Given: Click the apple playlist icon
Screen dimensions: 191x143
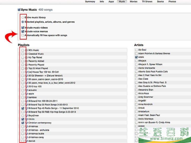Looking at the screenshot, I should (26, 94).
